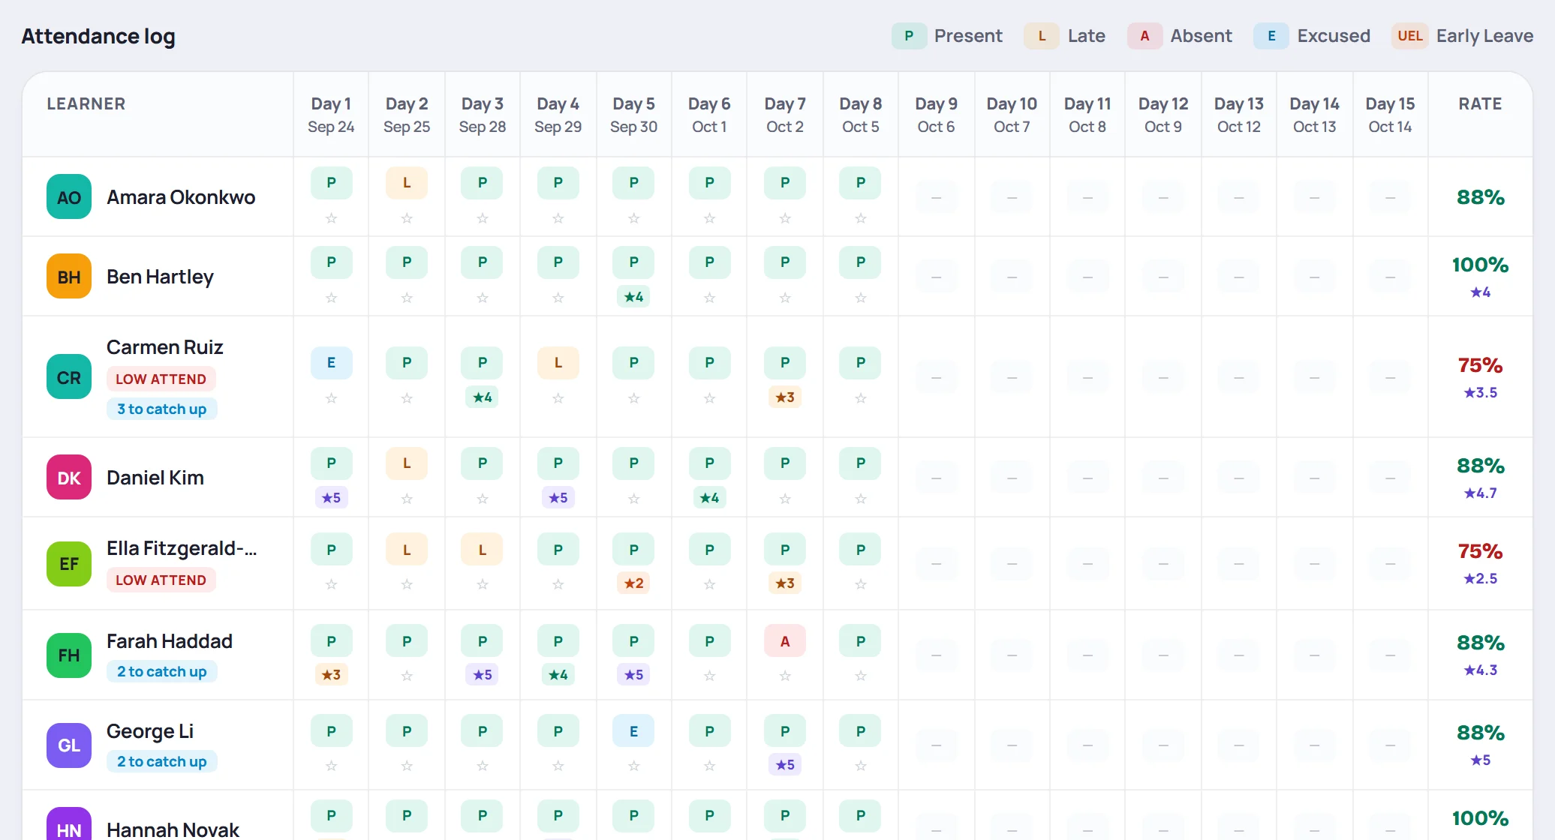Toggle Farah Haddad's Day 7 Absent status
The image size is (1555, 840).
click(785, 642)
